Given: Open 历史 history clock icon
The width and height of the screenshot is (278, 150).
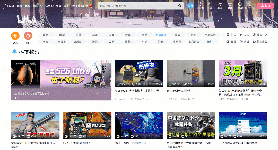Looking at the screenshot, I should (x=240, y=4).
